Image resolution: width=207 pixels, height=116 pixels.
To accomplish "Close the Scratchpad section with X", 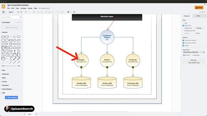I will 21,22.
